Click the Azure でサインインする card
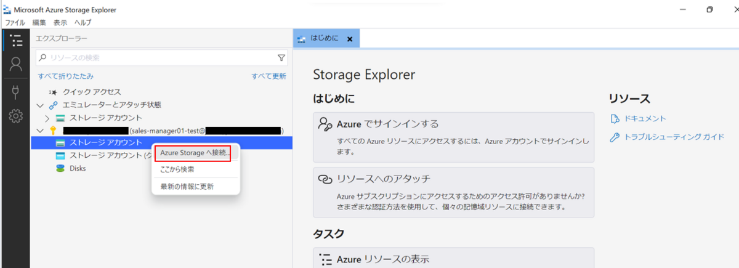The width and height of the screenshot is (739, 268). 453,137
